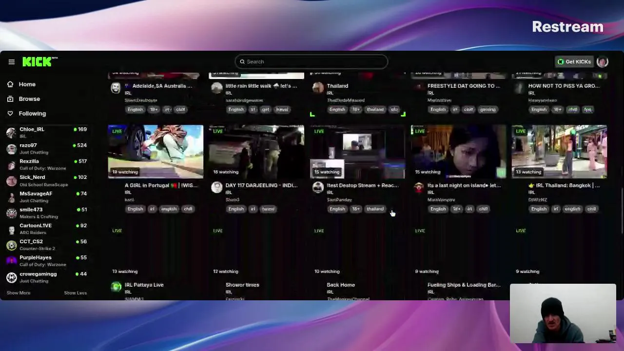Click CartoonLIVE avatar in sidebar
This screenshot has height=351, width=624.
point(11,229)
